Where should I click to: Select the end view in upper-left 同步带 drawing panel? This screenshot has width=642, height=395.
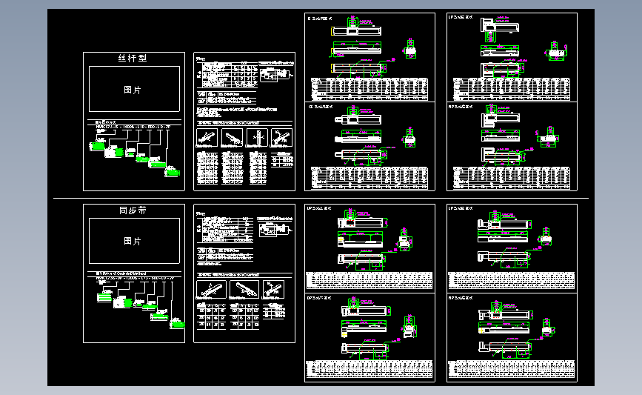(x=404, y=239)
